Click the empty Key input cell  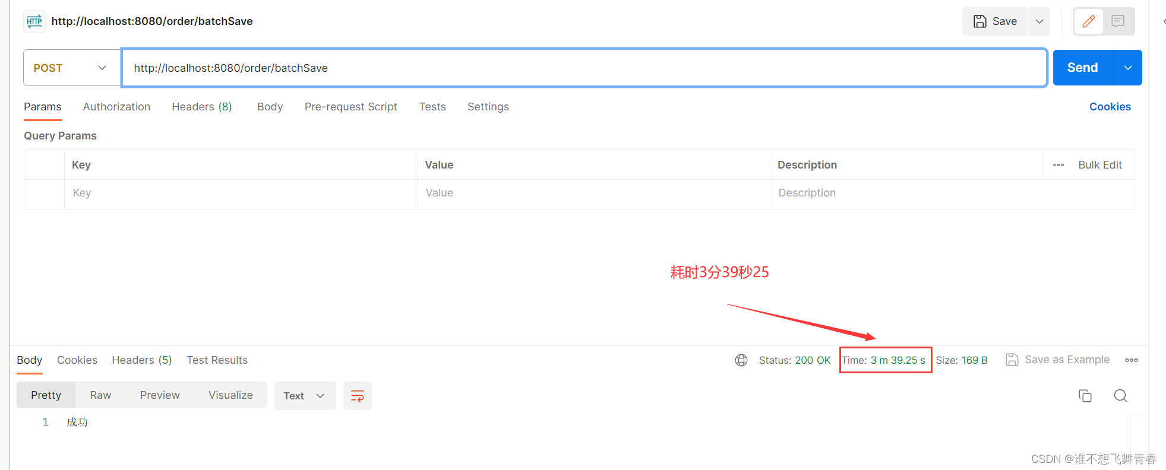coord(241,193)
